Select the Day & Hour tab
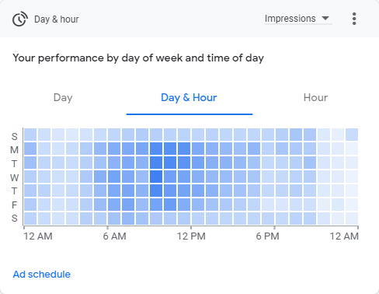 click(x=189, y=98)
